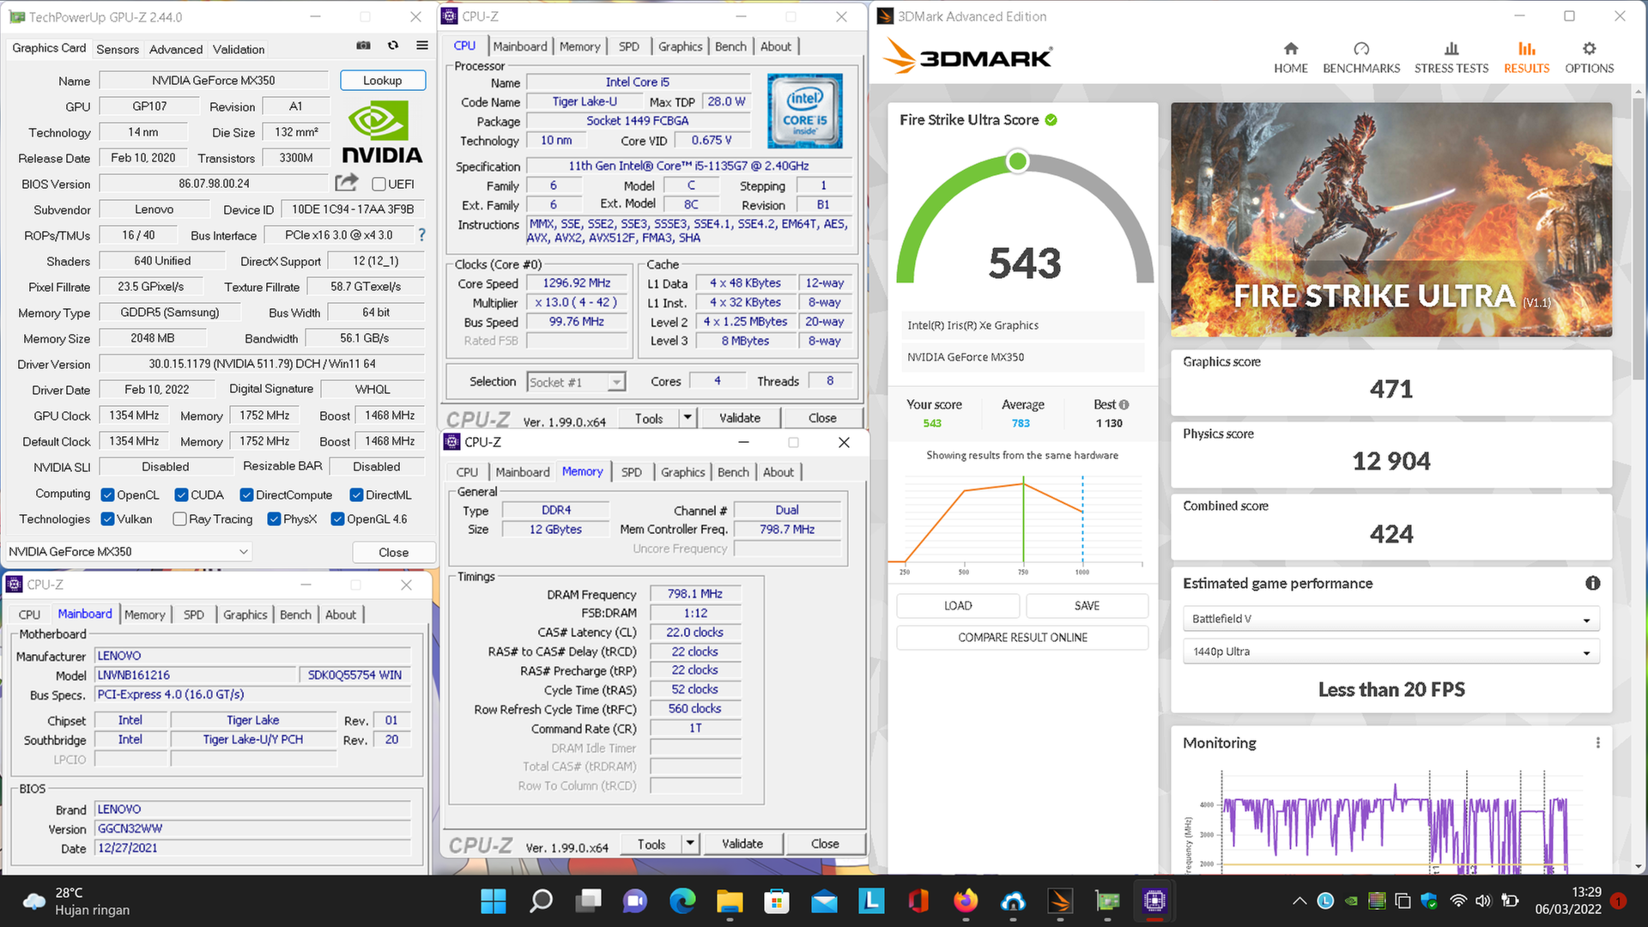Click the BIOS share/export arrow icon

[x=347, y=183]
